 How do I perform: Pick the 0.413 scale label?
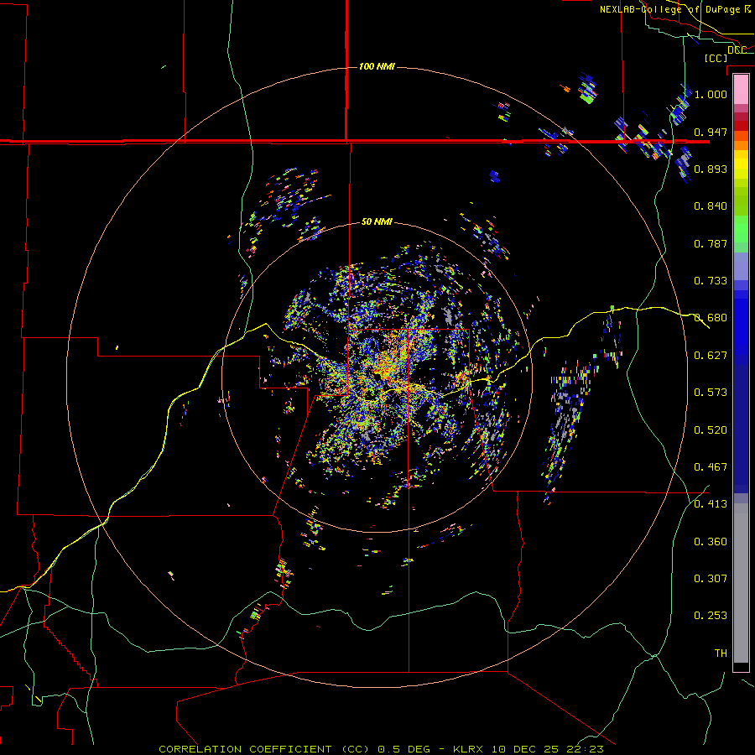tap(711, 504)
